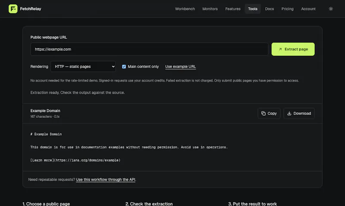This screenshot has width=345, height=206.
Task: Open Workbench in the navigation
Action: tap(185, 9)
